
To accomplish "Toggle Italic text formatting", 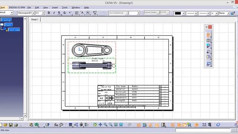I will [54, 13].
